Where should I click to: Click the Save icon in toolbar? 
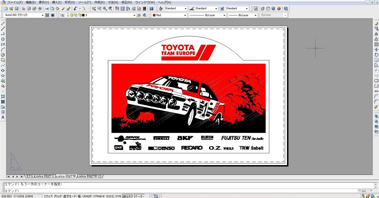[17, 9]
